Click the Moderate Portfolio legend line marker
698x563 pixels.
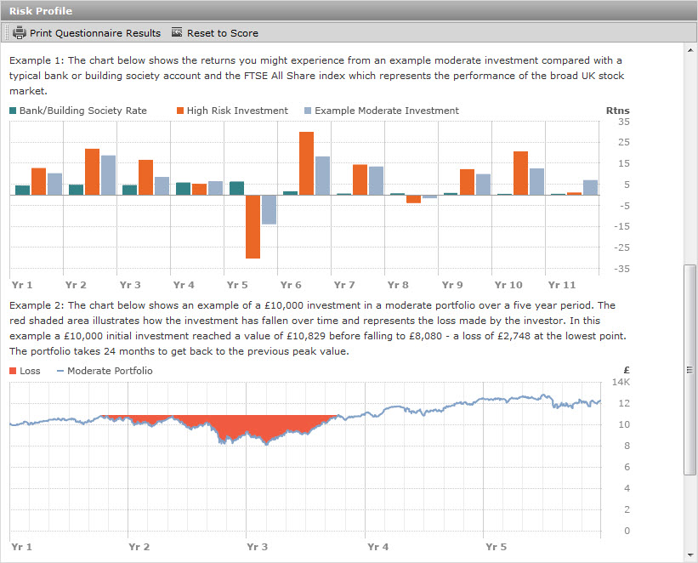(x=60, y=371)
